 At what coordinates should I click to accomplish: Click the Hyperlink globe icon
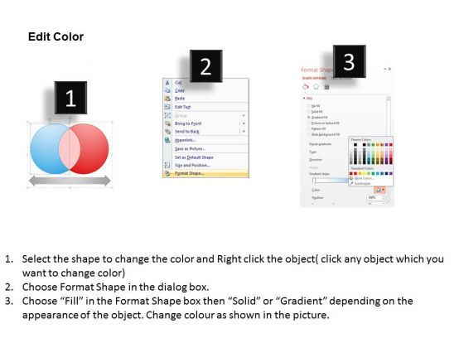(167, 140)
